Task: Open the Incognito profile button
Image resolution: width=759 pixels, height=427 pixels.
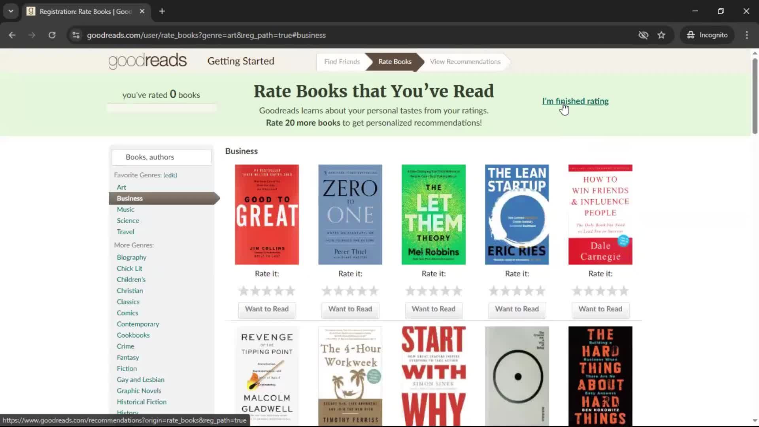Action: coord(707,35)
